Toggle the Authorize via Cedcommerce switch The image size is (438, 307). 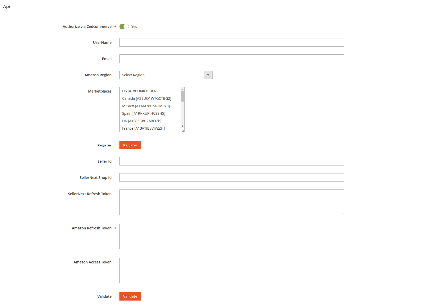coord(124,27)
